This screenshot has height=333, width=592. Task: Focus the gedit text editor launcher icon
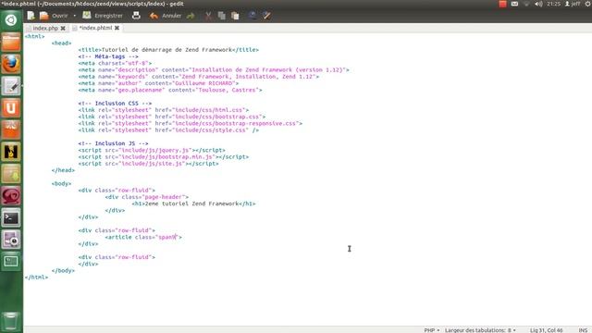11,86
